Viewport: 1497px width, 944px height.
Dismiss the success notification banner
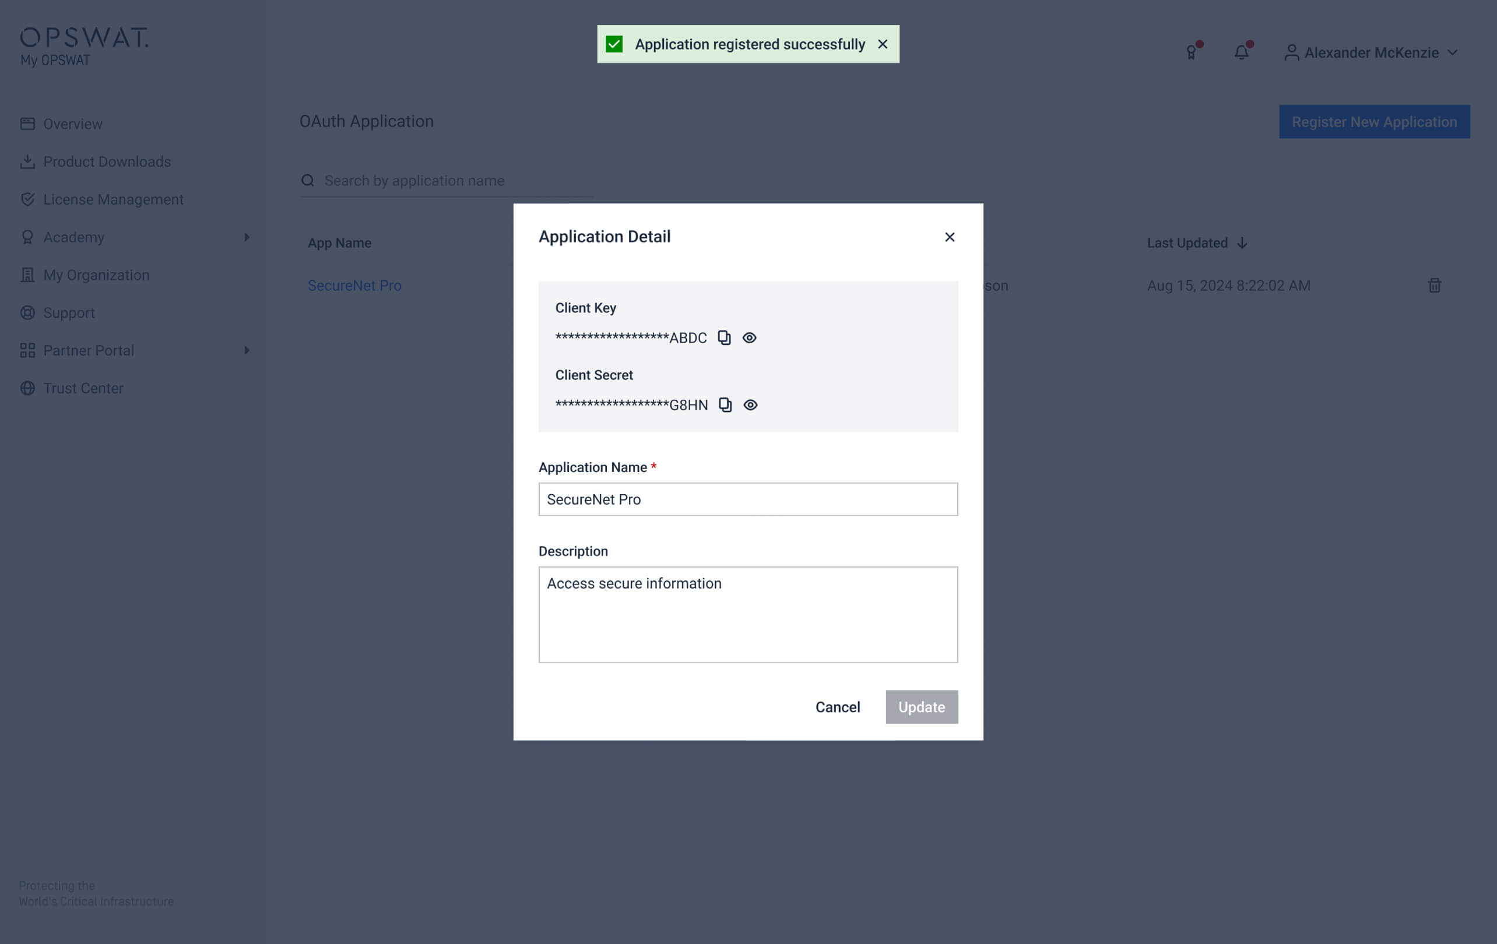tap(882, 44)
